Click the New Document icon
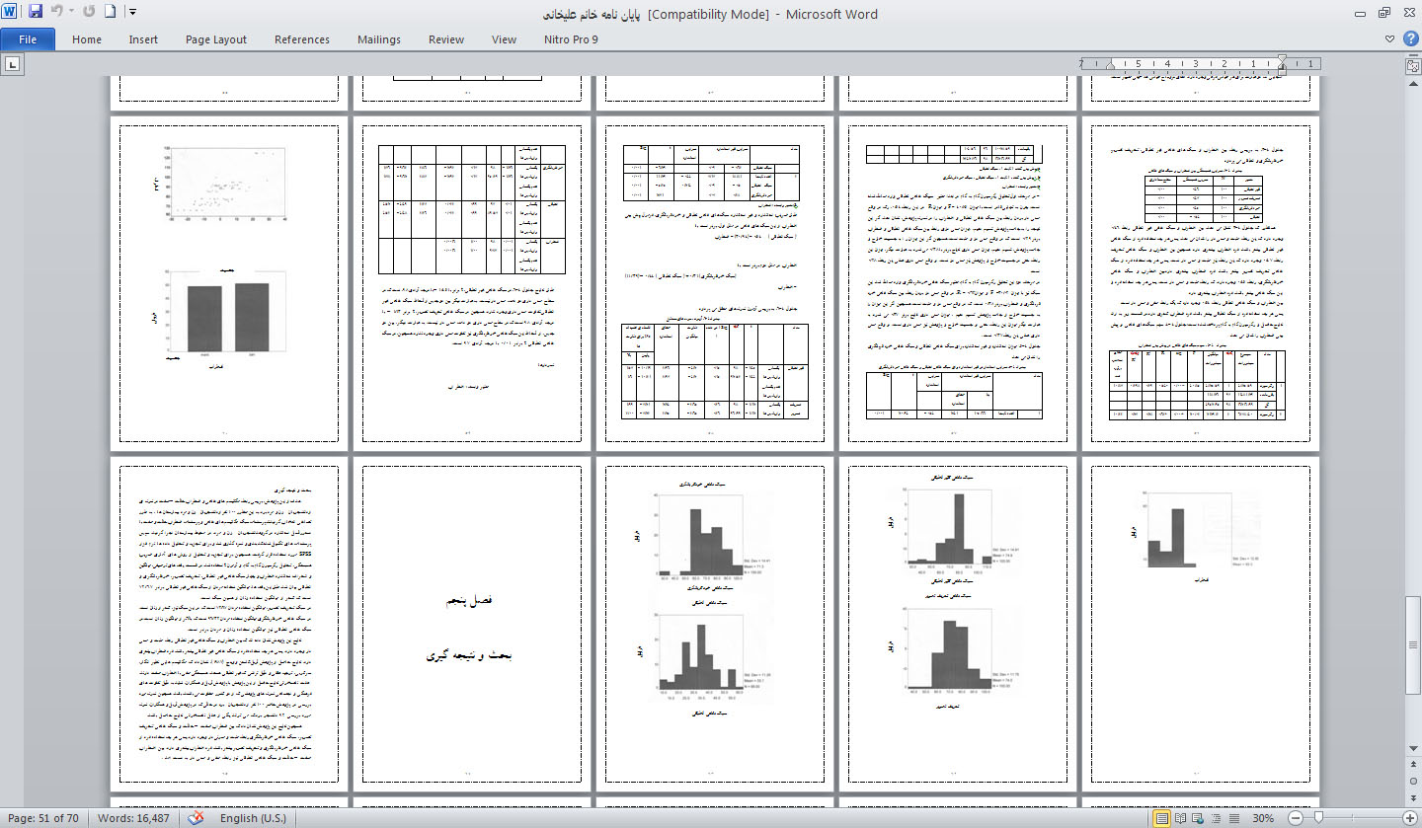Image resolution: width=1422 pixels, height=828 pixels. pos(110,13)
